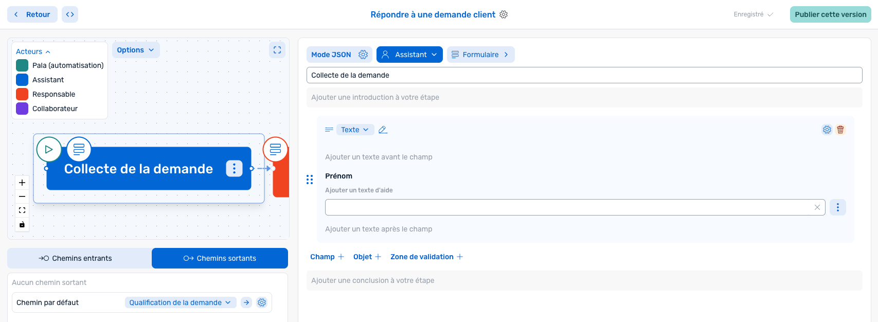878x322 pixels.
Task: Delete the Prénom field with trash icon
Action: [x=840, y=130]
